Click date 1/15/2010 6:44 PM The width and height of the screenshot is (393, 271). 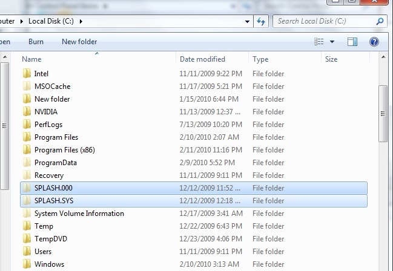[209, 99]
